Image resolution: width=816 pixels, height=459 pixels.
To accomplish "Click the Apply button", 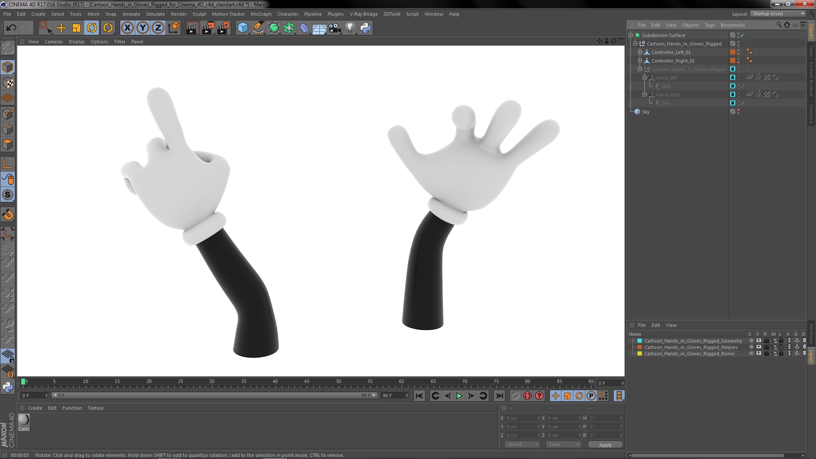I will coord(605,445).
